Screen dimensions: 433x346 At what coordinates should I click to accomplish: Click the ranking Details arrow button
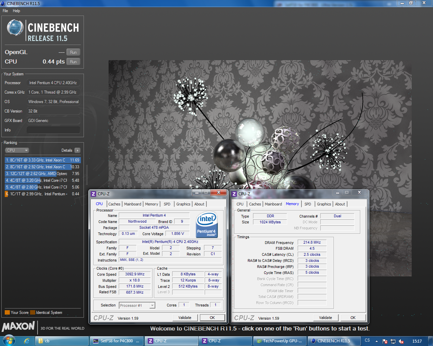tap(77, 150)
